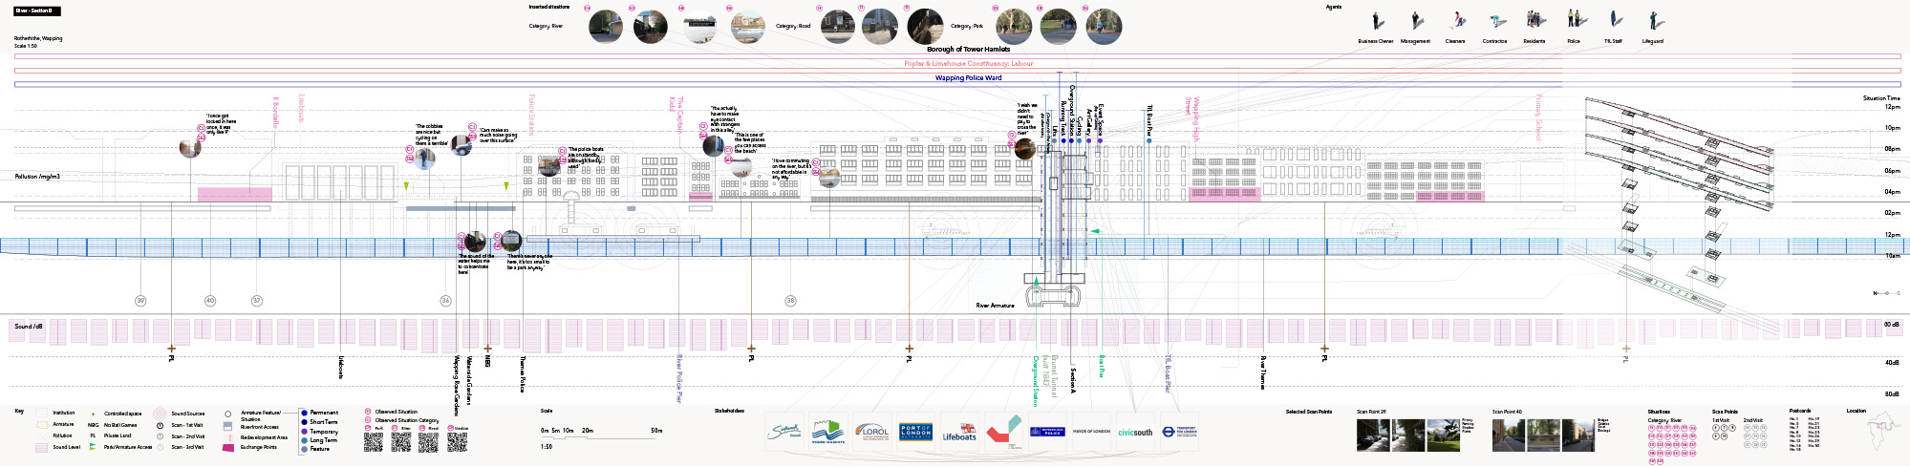Click the Cleaners agent figure
The height and width of the screenshot is (467, 1910).
1456,22
